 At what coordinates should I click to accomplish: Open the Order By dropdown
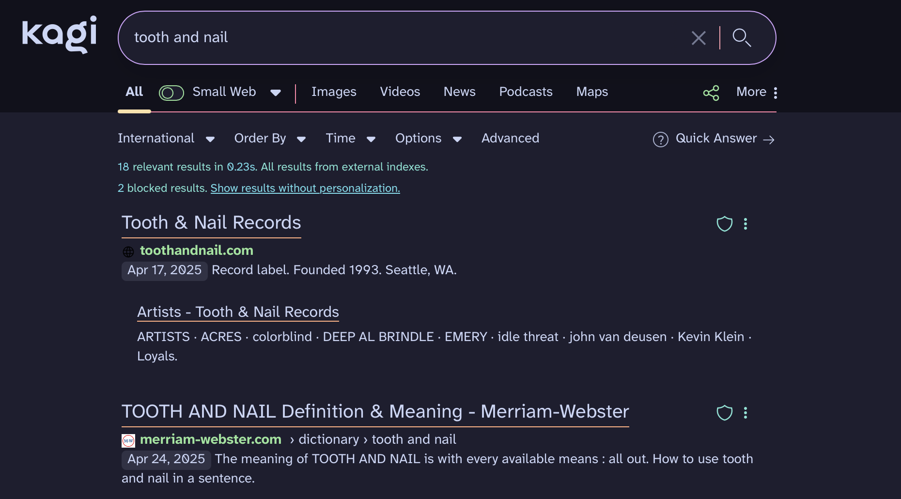pyautogui.click(x=270, y=139)
